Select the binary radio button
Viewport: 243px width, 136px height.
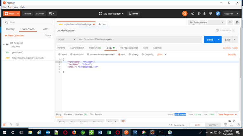129,54
